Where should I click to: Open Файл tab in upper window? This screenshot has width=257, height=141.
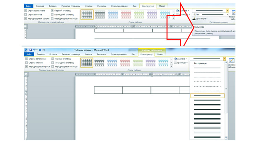(28, 6)
